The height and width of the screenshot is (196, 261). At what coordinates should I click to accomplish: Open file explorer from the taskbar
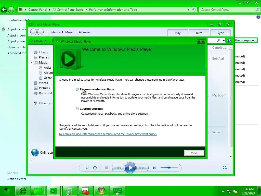[38, 191]
